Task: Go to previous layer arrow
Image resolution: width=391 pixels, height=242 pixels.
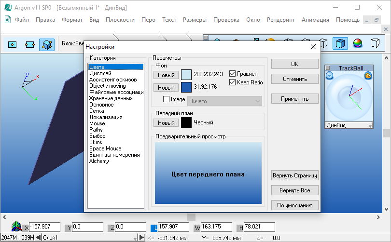Action: [38, 237]
